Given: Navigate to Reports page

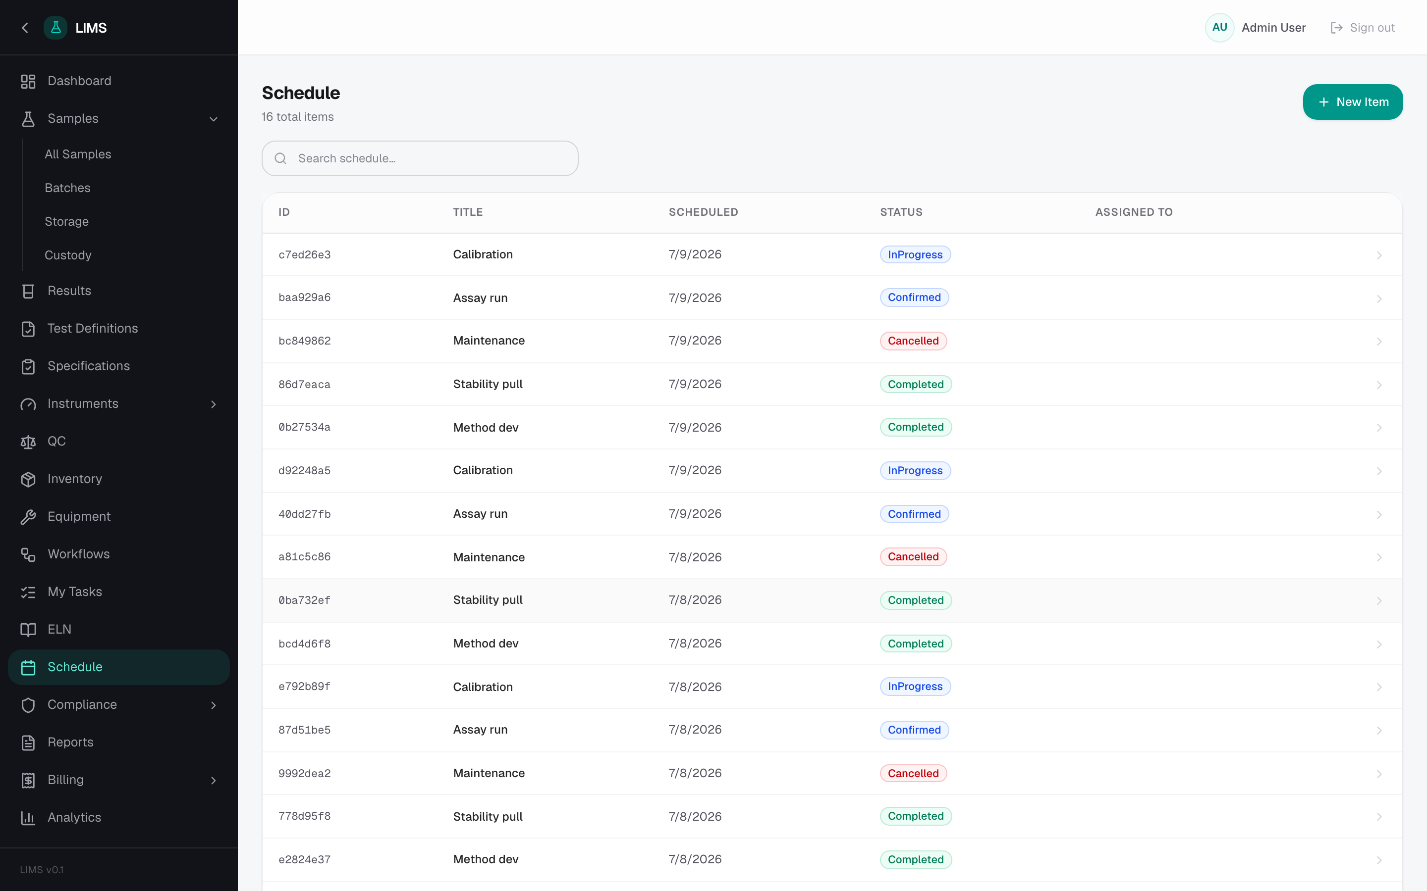Looking at the screenshot, I should (118, 742).
